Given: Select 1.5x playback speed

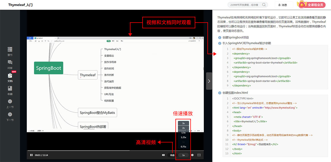Looking at the screenshot, I should coord(183,133).
